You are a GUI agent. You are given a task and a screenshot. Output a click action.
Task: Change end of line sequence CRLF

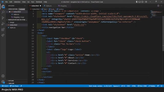tap(128, 86)
